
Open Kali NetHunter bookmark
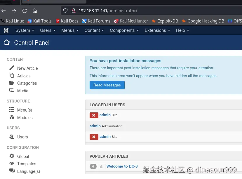[131, 21]
